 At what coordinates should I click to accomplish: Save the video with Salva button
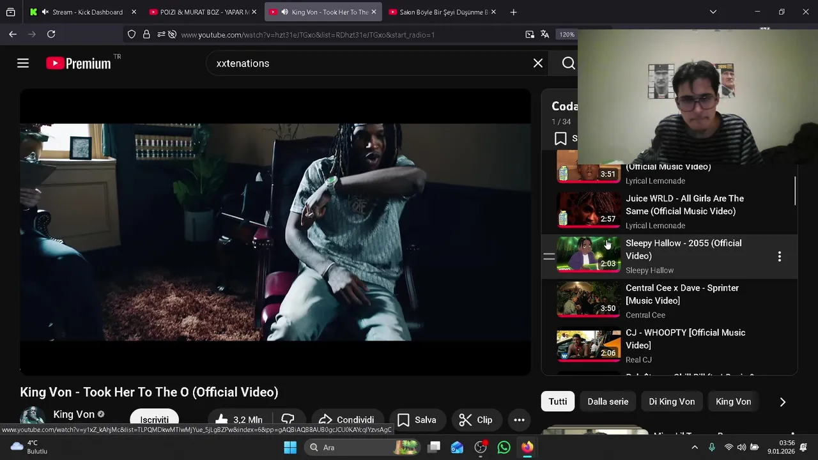tap(417, 420)
